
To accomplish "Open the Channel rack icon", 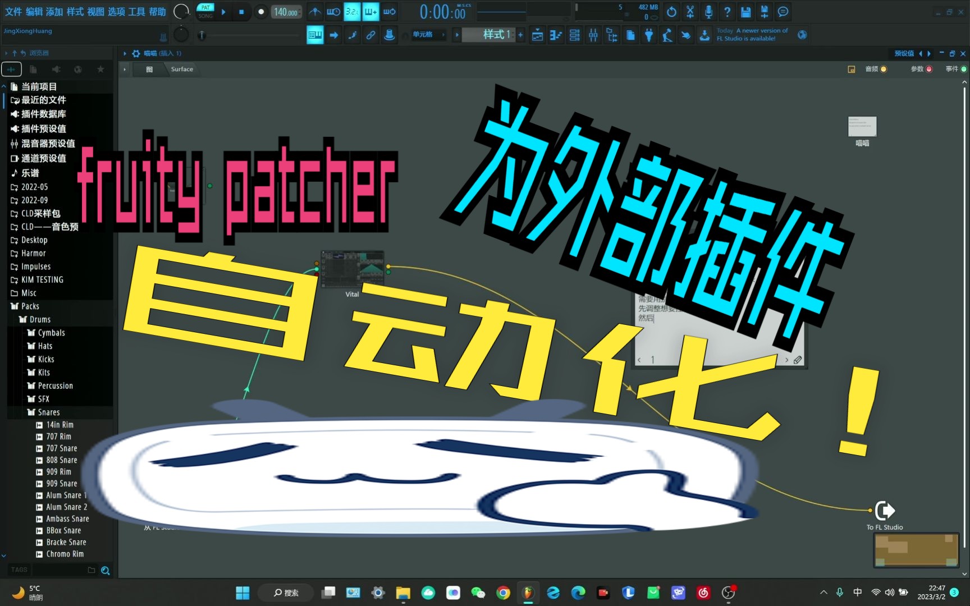I will [x=574, y=35].
